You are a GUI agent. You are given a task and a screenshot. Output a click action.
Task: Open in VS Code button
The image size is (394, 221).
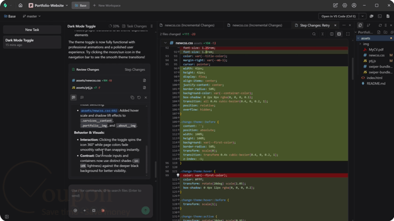click(339, 16)
